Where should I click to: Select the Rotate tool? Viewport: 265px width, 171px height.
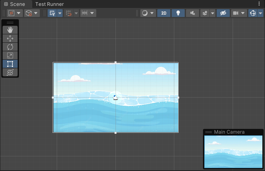[x=10, y=47]
